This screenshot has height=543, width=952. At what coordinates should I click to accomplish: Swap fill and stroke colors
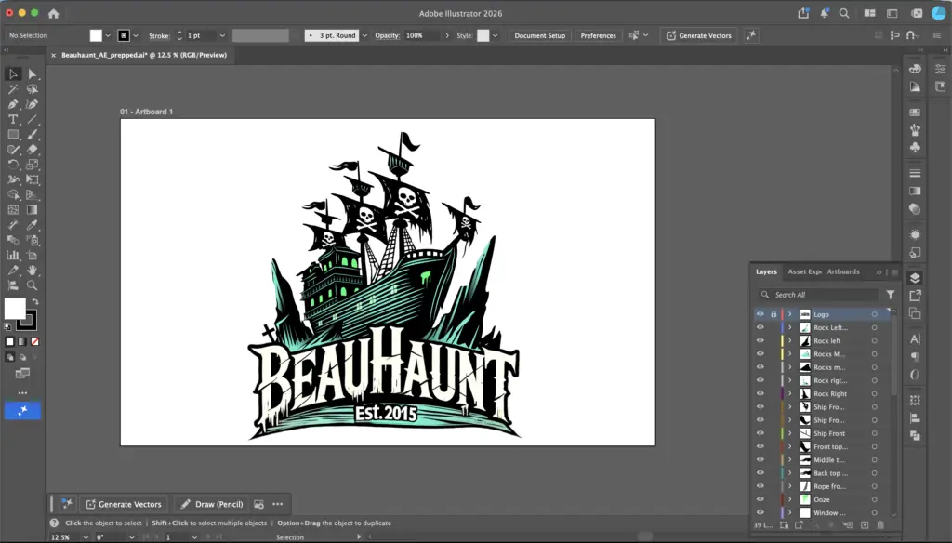(x=35, y=301)
